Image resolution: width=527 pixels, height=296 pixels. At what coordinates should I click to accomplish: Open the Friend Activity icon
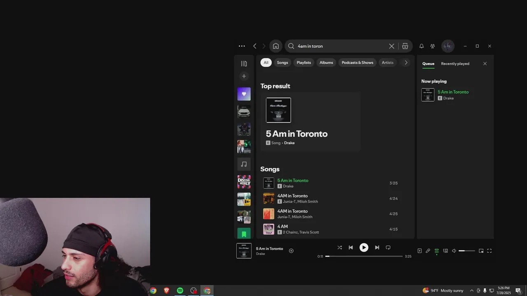(433, 46)
